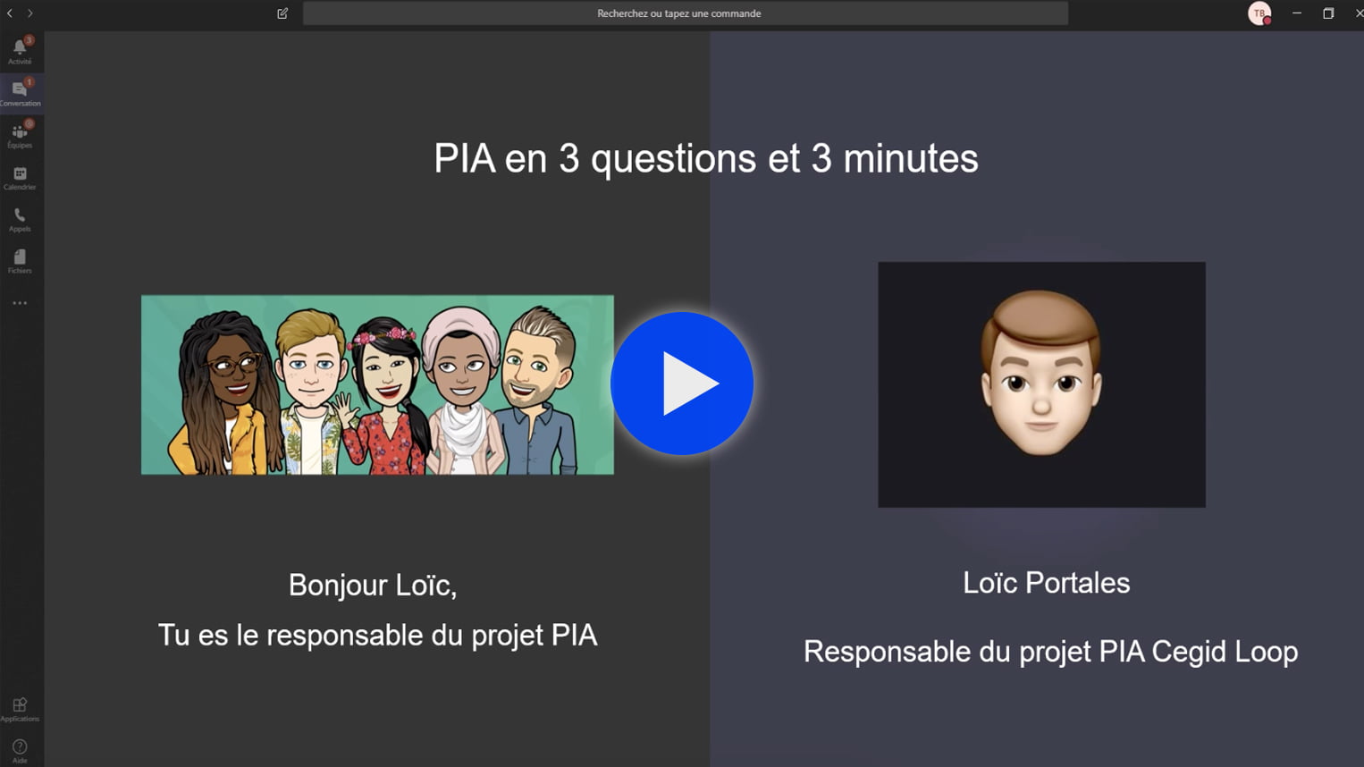Go forward with the right arrow
The image size is (1364, 767).
point(29,13)
